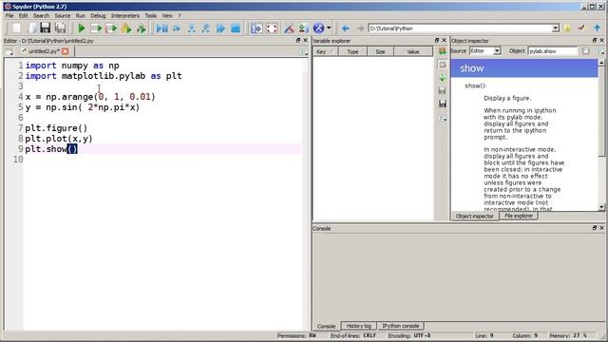Expand the working directory path dropdown
608x342 pixels.
555,28
